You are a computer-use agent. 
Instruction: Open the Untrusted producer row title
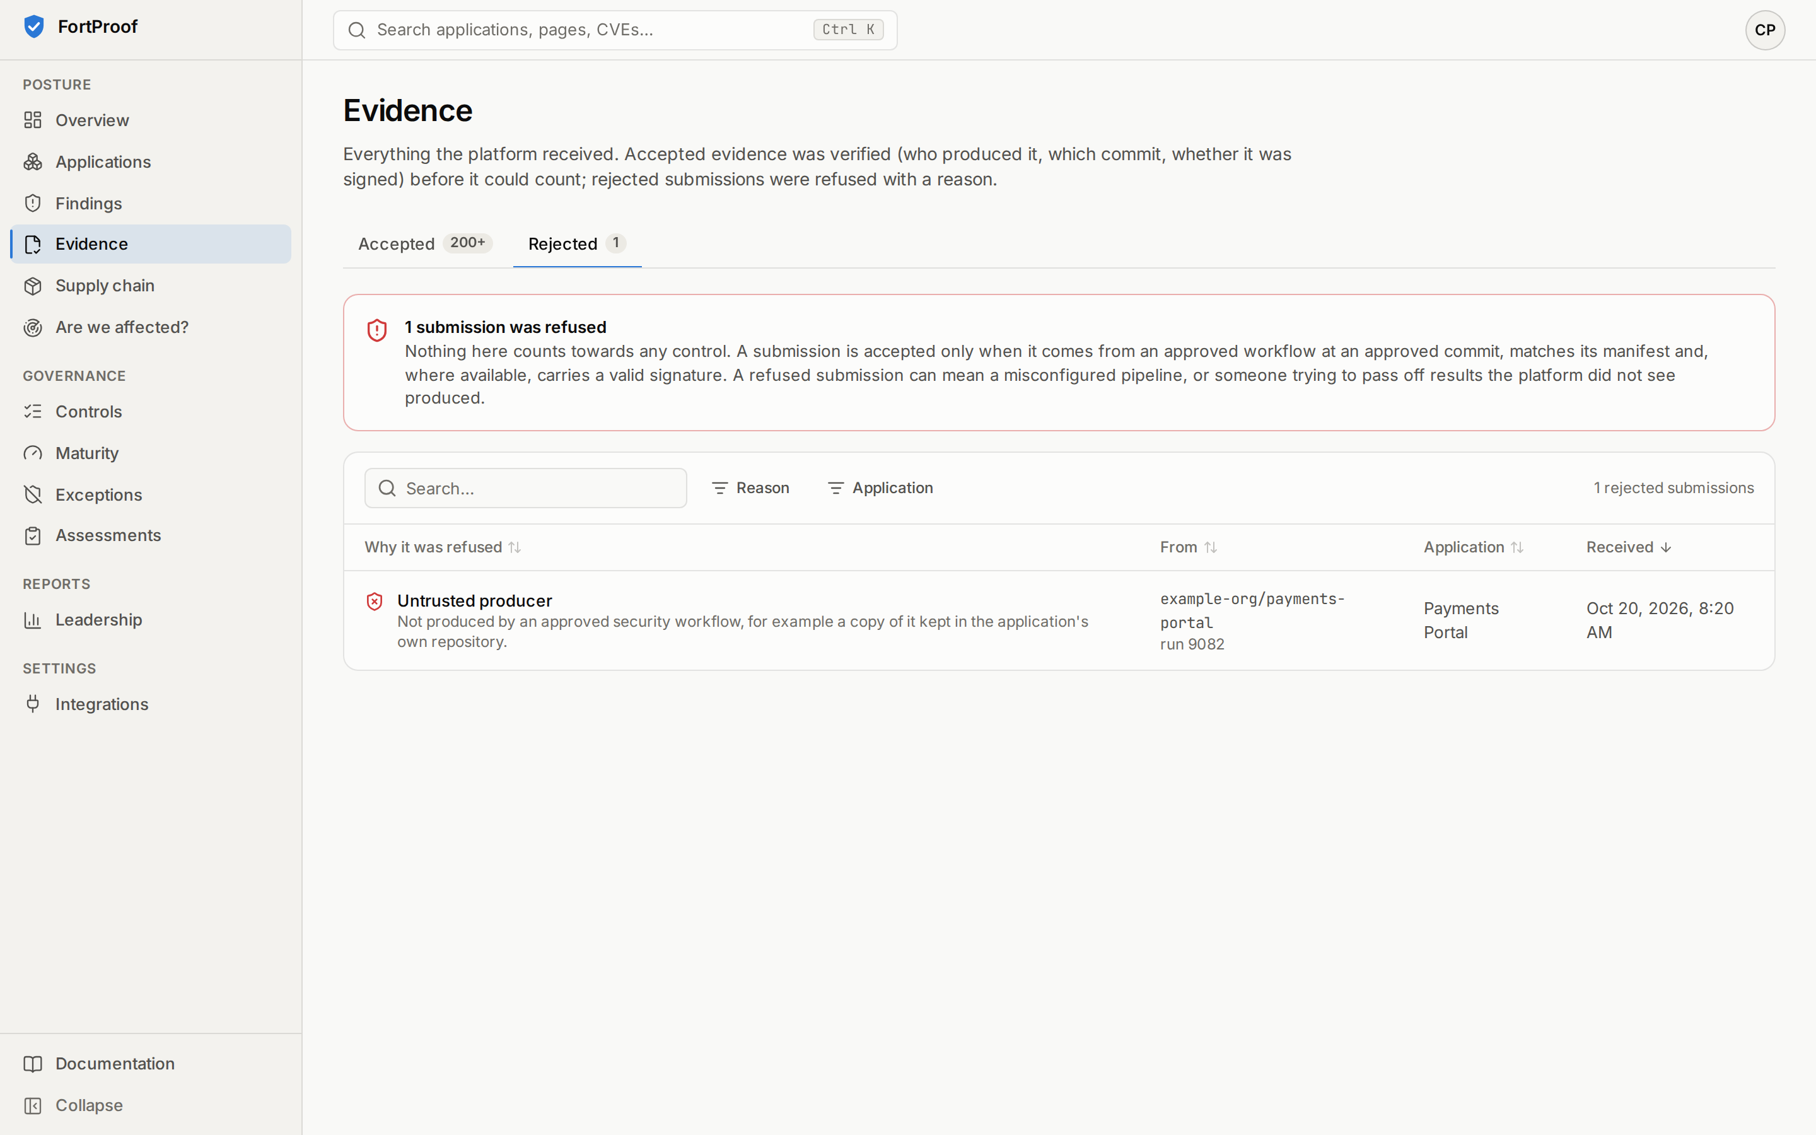tap(474, 602)
